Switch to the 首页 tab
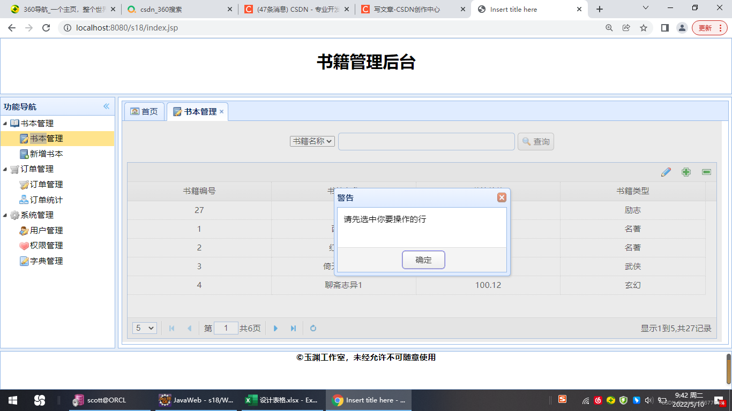The height and width of the screenshot is (411, 732). tap(144, 111)
